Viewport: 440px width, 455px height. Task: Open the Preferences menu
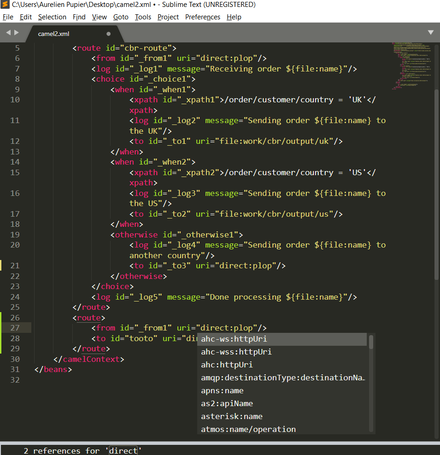203,17
